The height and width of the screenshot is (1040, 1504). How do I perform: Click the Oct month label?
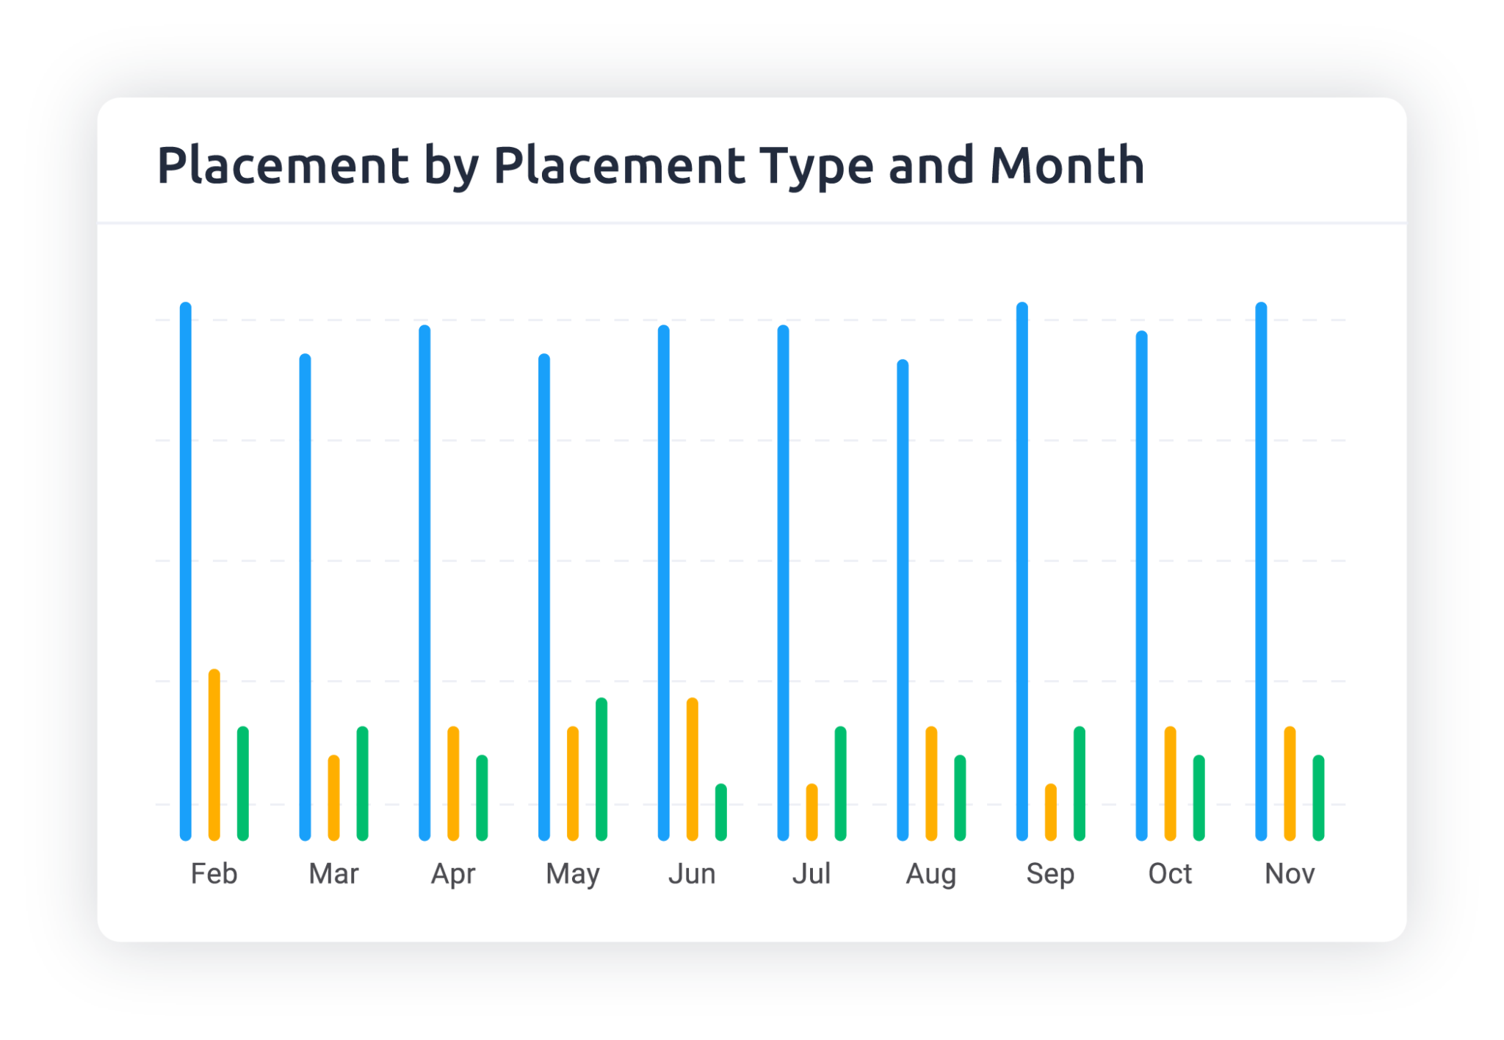(1170, 874)
